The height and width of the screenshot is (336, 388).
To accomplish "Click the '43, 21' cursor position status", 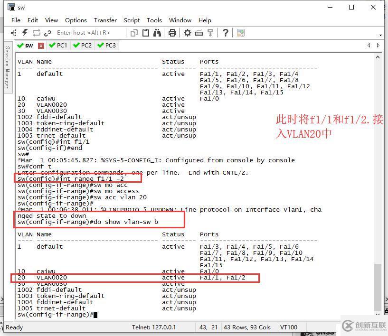I will click(208, 327).
